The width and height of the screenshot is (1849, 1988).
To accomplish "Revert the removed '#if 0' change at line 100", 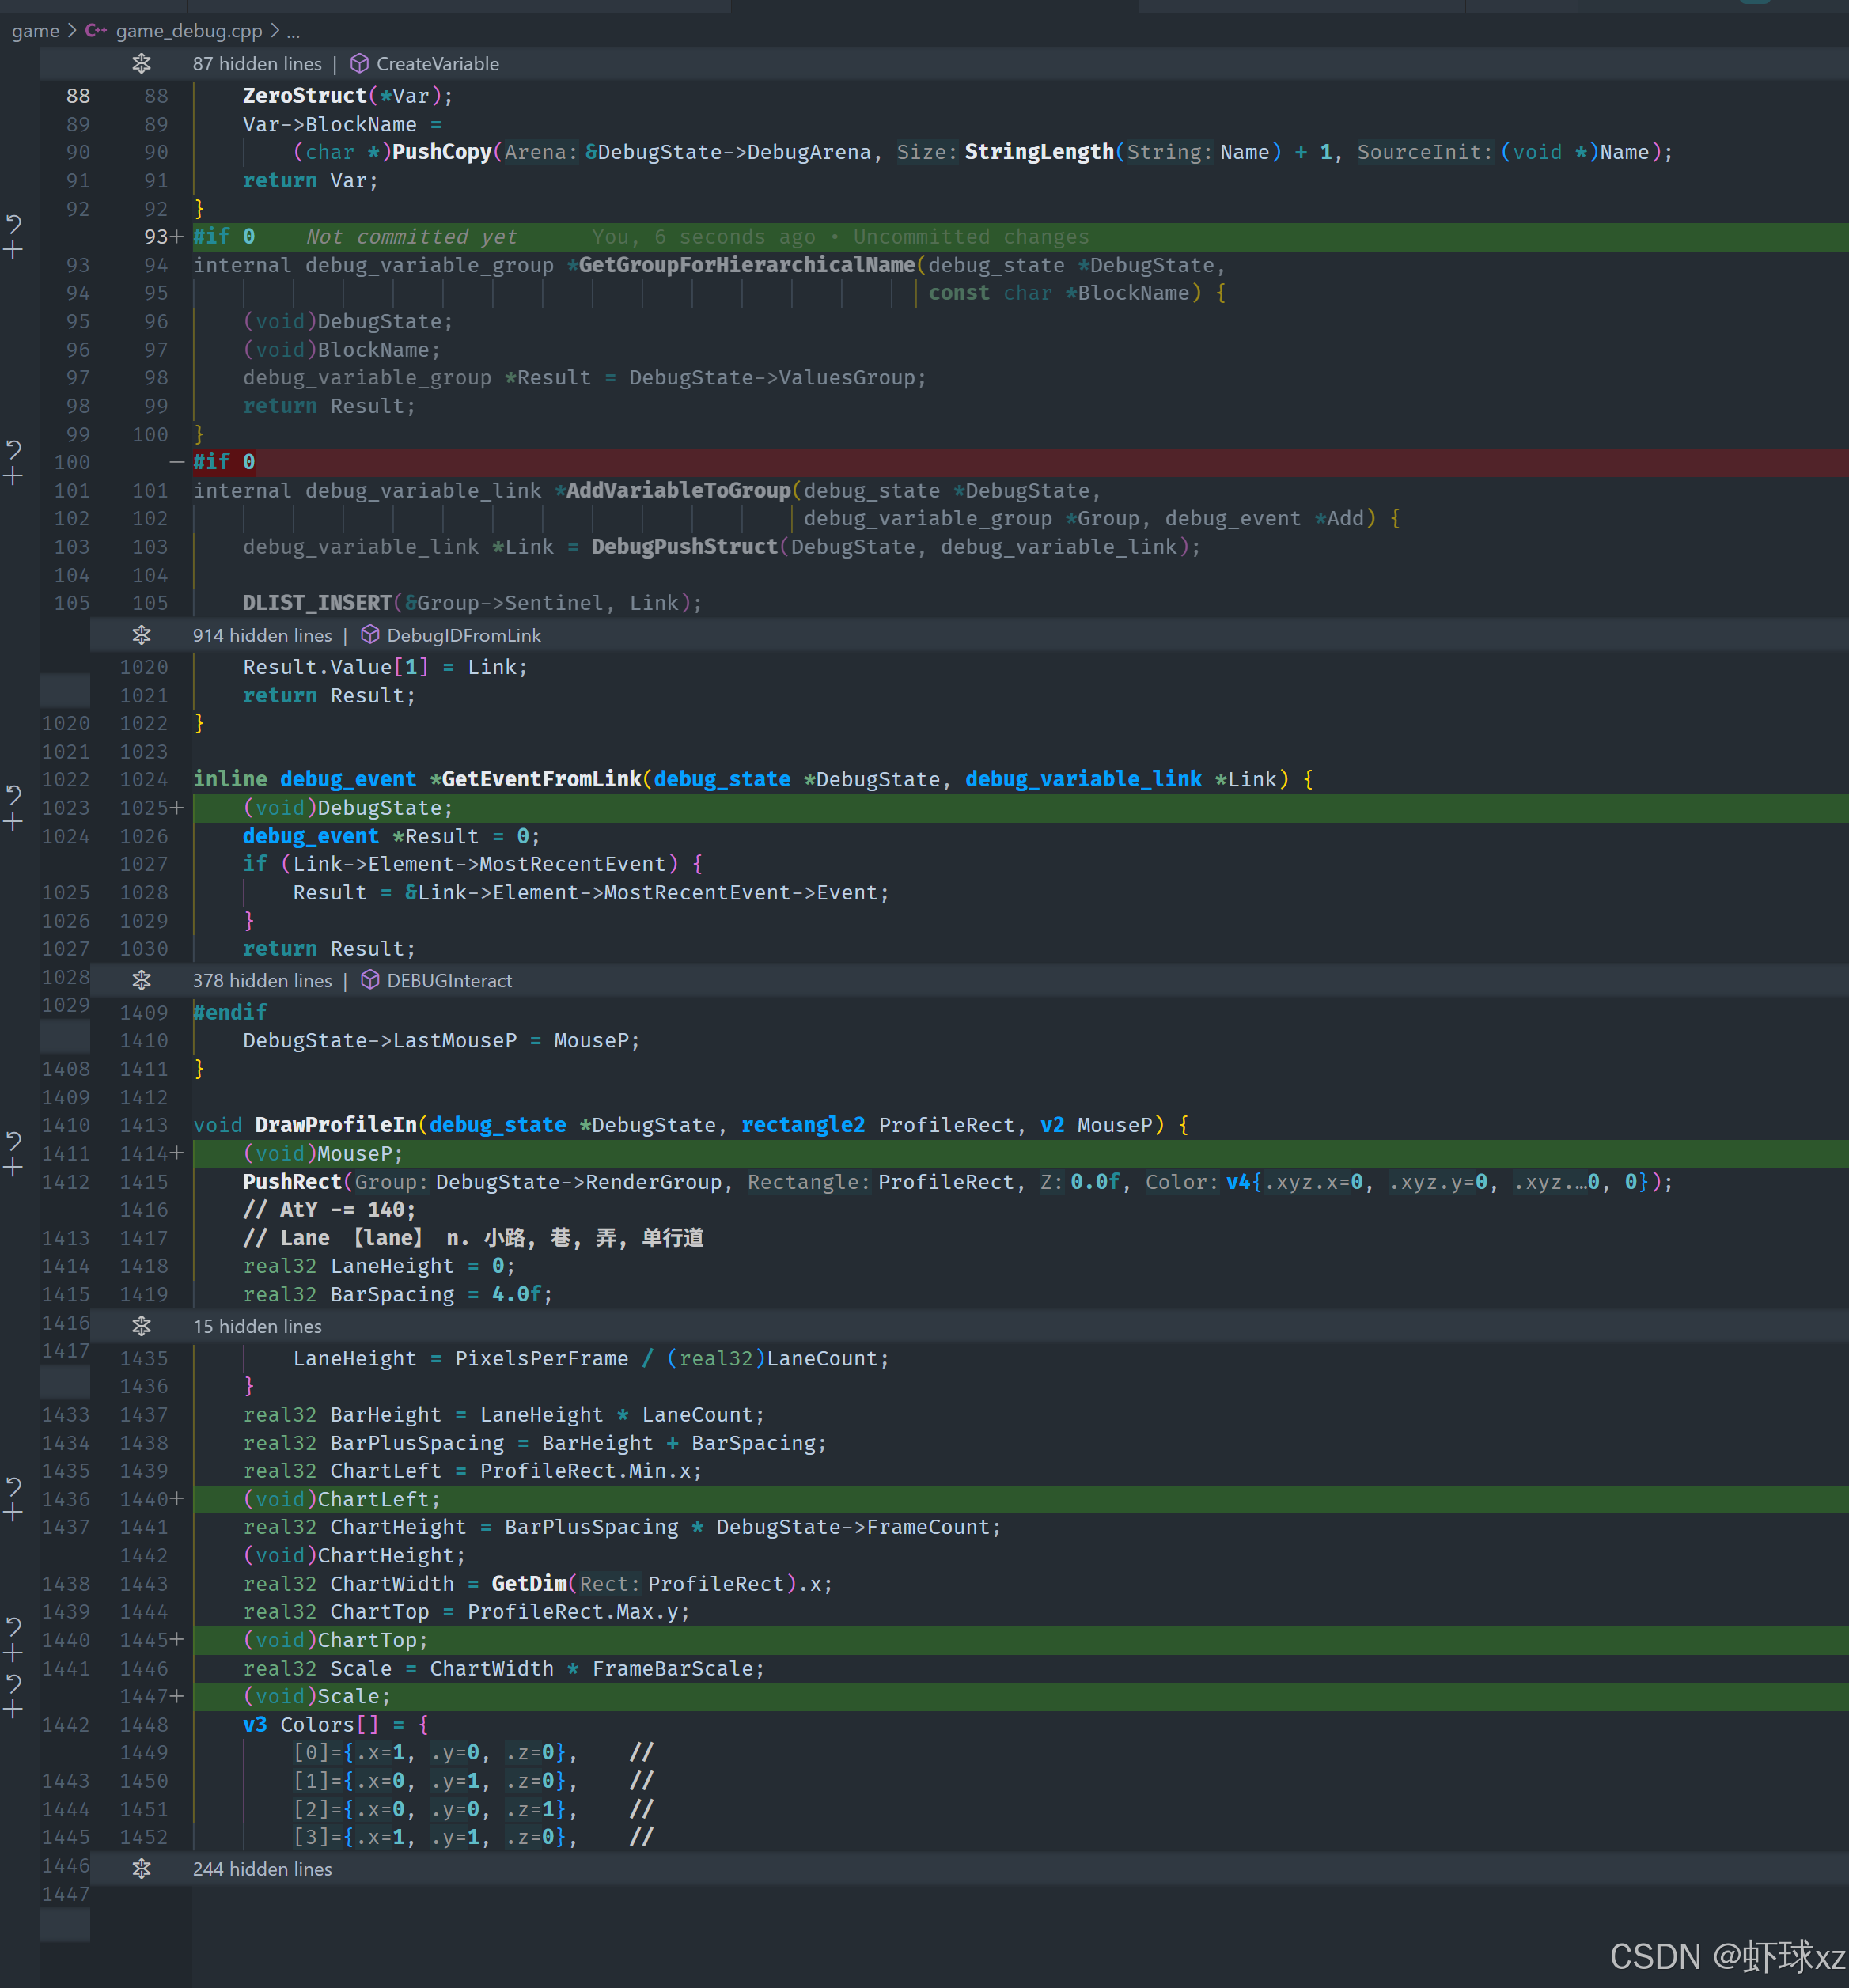I will click(x=14, y=448).
